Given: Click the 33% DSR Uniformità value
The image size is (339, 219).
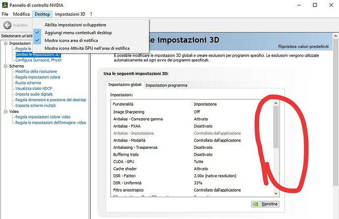Looking at the screenshot, I should [x=198, y=183].
